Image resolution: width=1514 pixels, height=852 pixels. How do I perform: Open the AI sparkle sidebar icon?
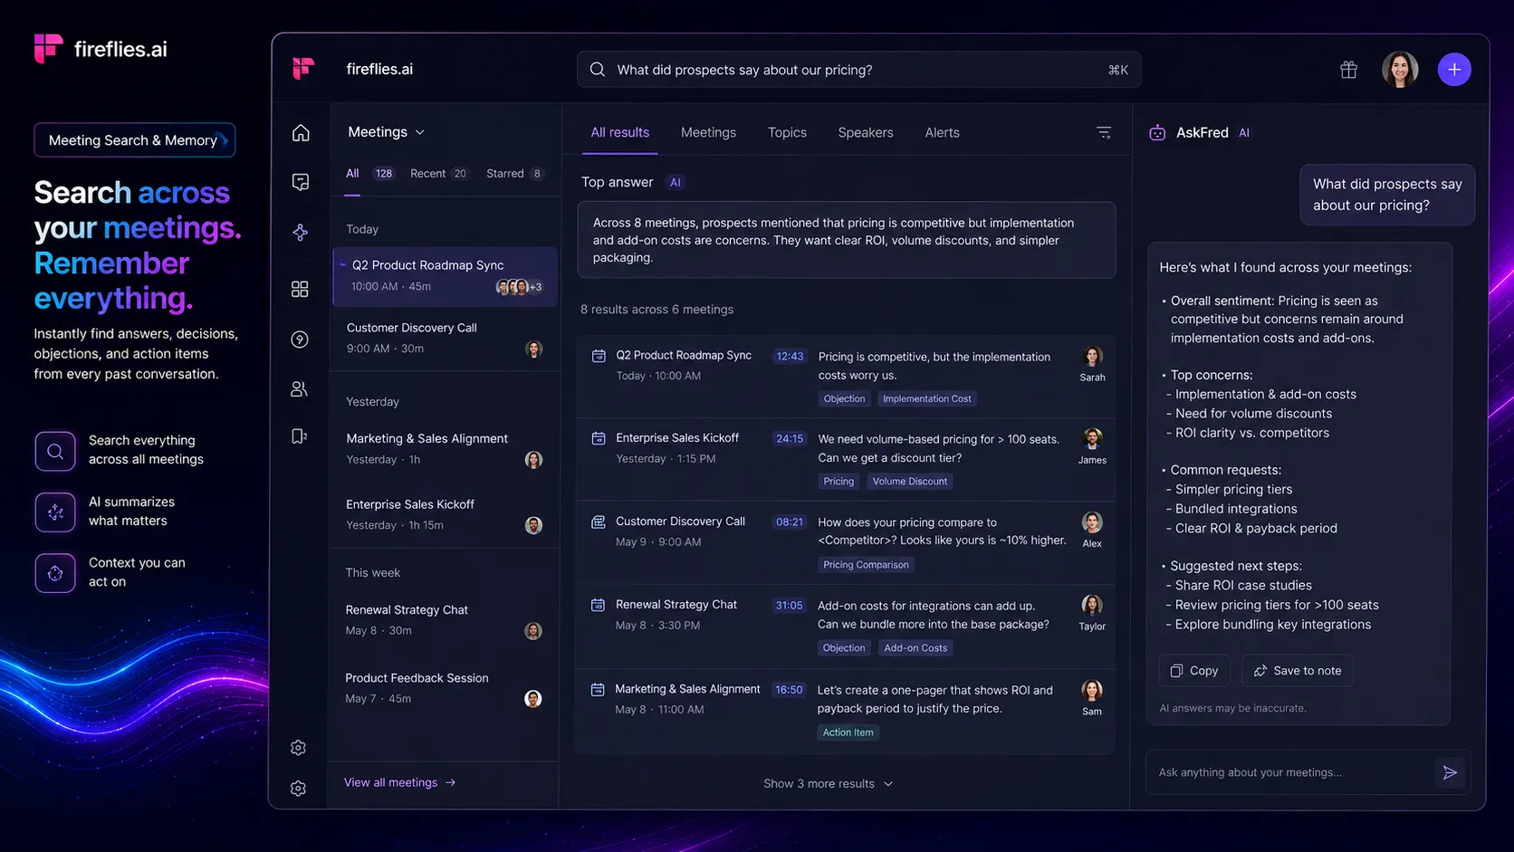301,233
